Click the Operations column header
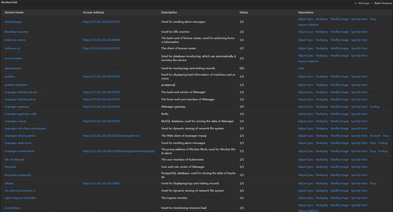 point(306,13)
